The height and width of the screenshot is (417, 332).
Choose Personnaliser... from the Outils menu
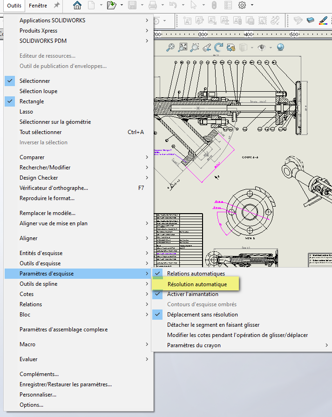[38, 395]
